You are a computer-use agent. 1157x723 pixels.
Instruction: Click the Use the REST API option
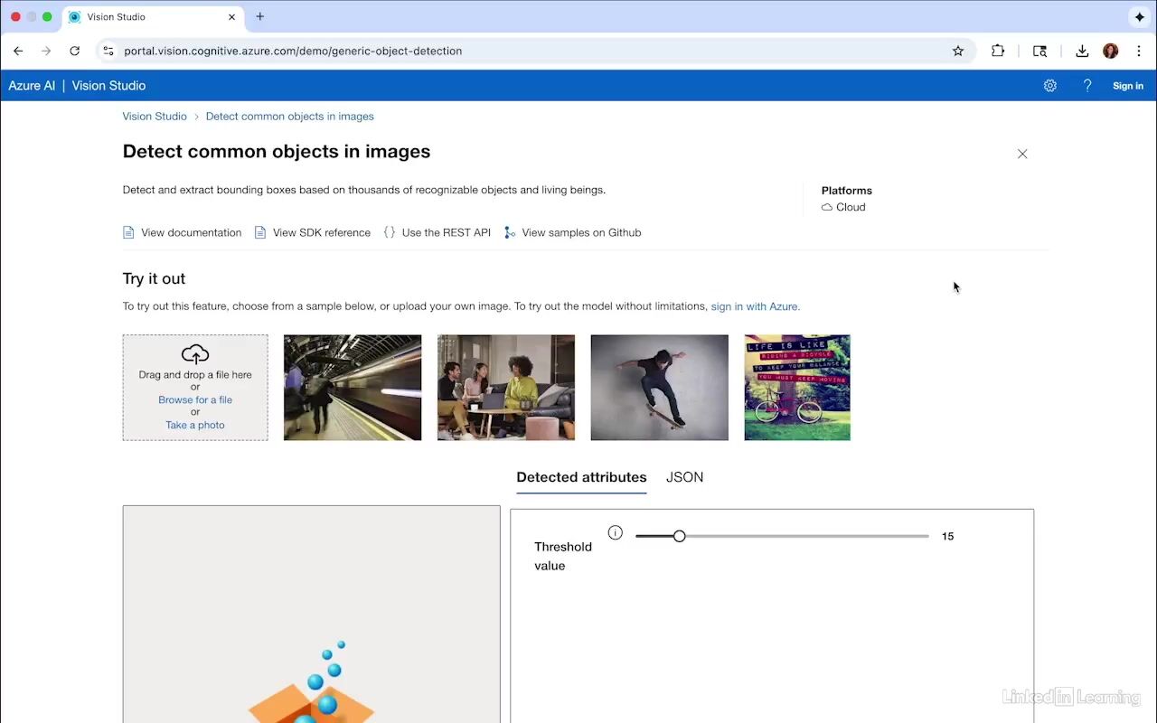446,232
